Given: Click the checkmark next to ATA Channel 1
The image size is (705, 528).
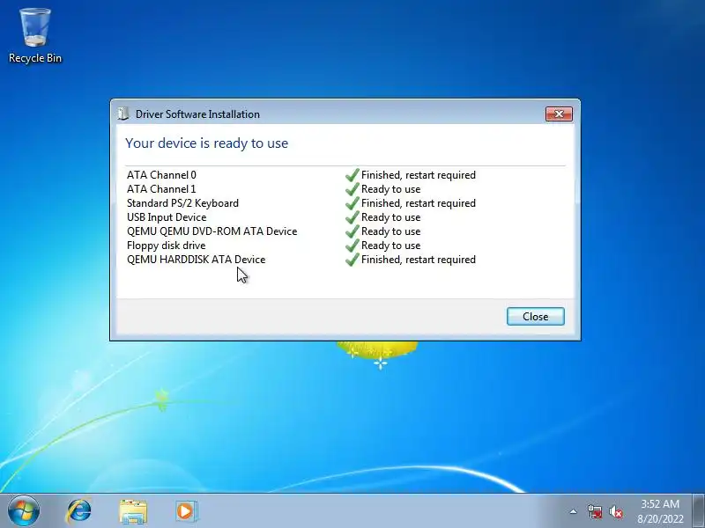Looking at the screenshot, I should (x=352, y=189).
